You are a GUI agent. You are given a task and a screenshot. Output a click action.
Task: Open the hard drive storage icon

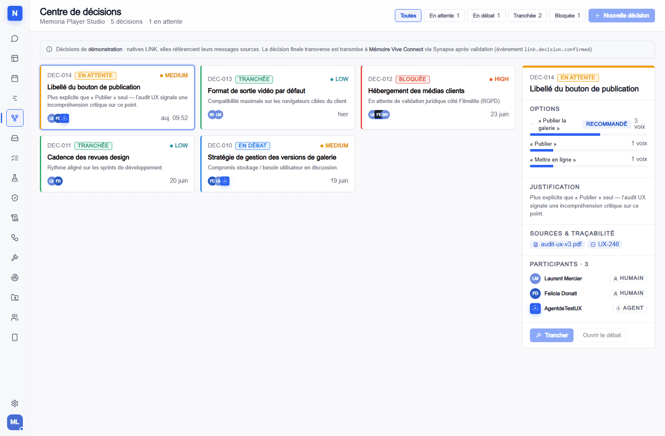15,138
